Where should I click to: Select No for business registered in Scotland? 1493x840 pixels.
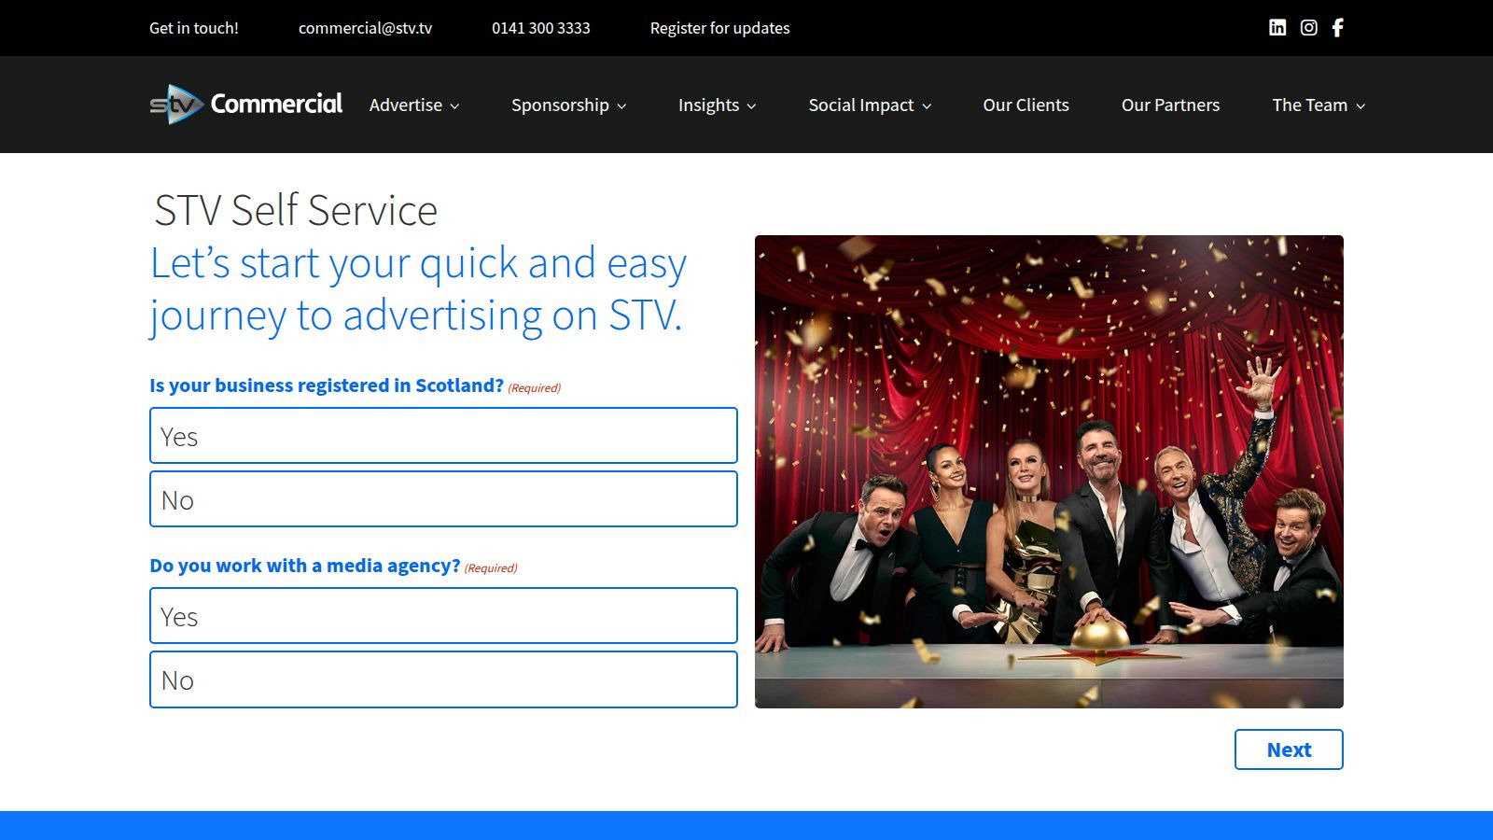click(443, 499)
